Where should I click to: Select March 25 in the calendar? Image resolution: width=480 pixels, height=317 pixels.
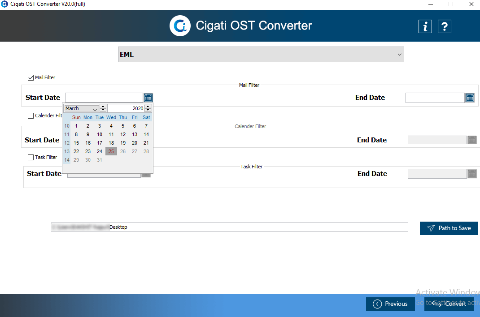pyautogui.click(x=111, y=151)
